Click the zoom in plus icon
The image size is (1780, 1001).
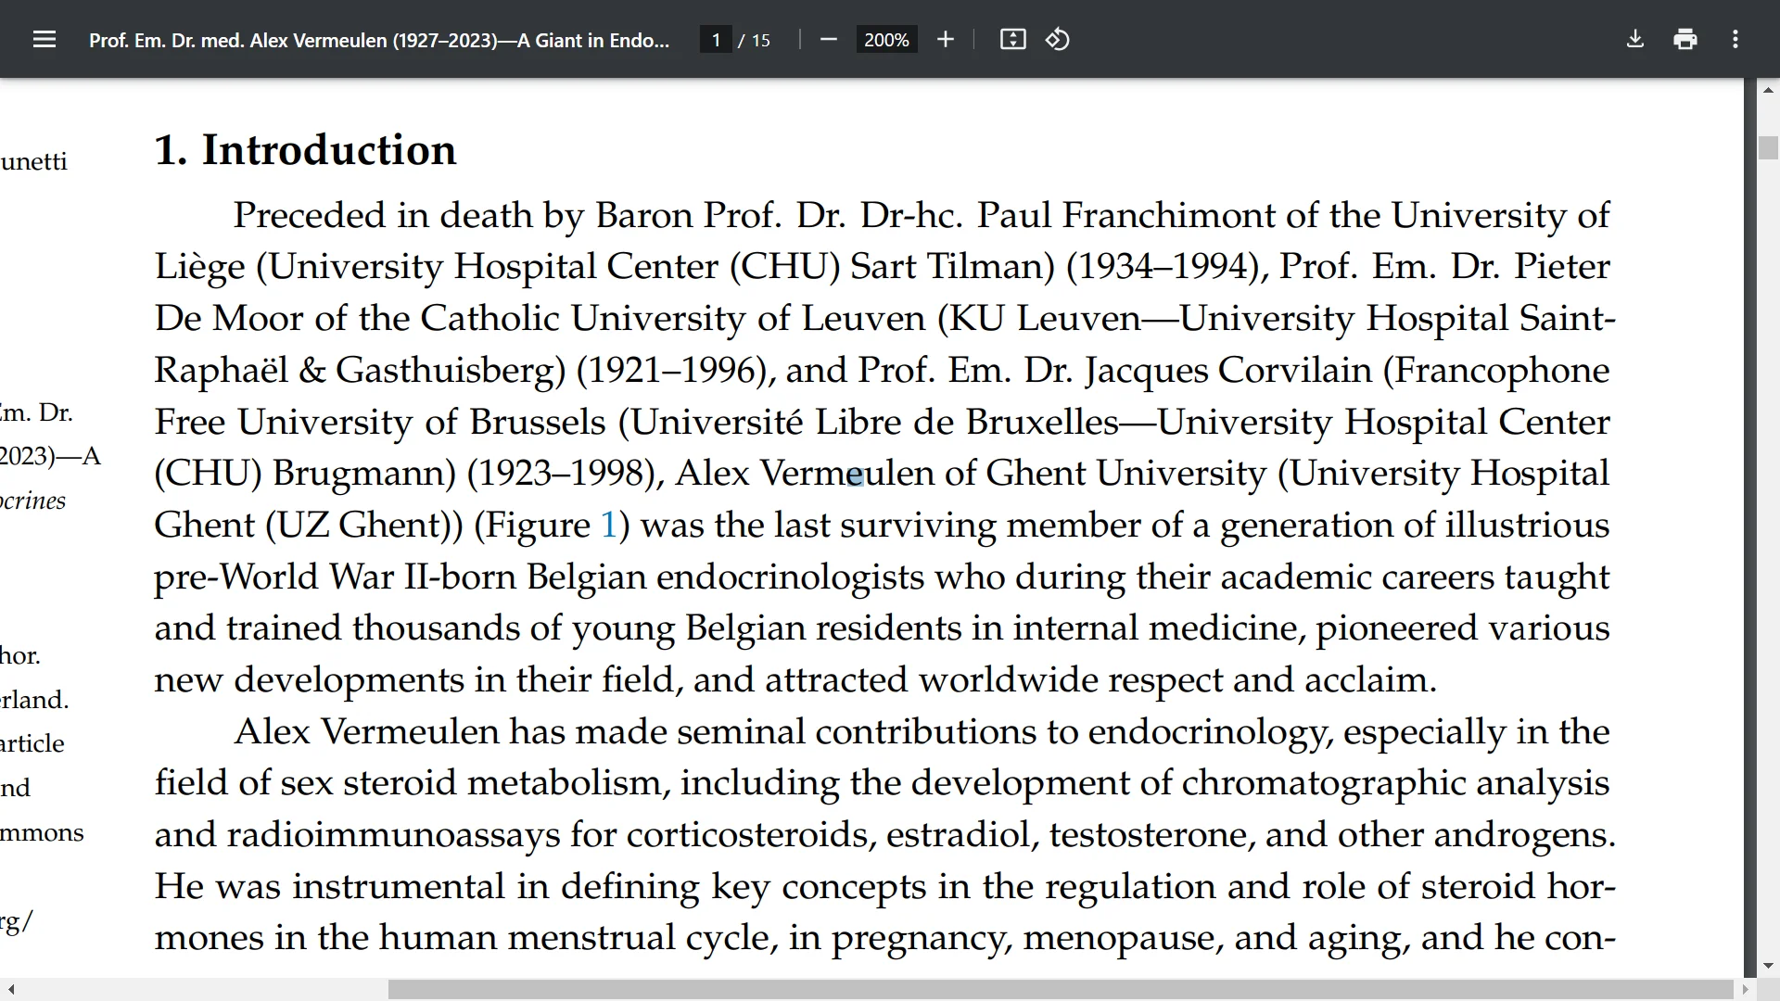(x=945, y=40)
